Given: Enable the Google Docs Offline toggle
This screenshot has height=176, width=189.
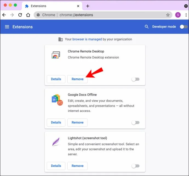Looking at the screenshot, I should tap(136, 123).
